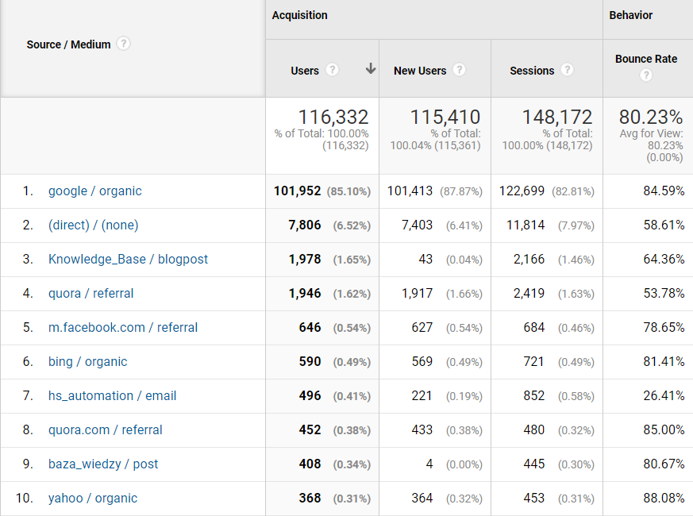
Task: Sort table by Sessions column
Action: [x=532, y=71]
